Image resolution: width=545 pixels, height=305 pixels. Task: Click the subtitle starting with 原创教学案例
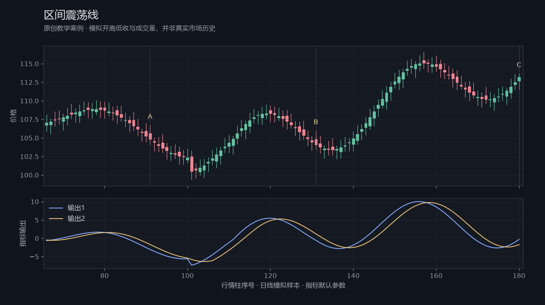(x=130, y=29)
